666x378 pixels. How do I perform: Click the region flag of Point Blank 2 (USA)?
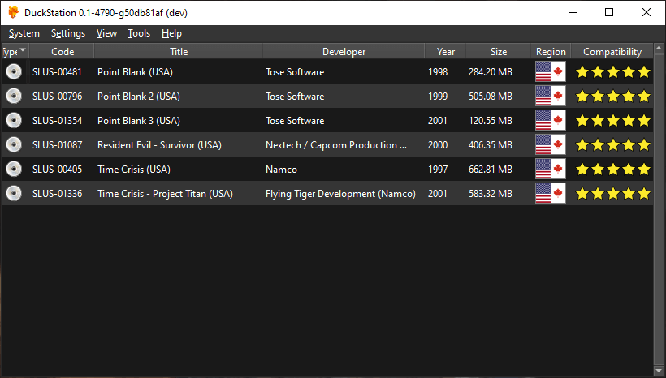(x=551, y=97)
